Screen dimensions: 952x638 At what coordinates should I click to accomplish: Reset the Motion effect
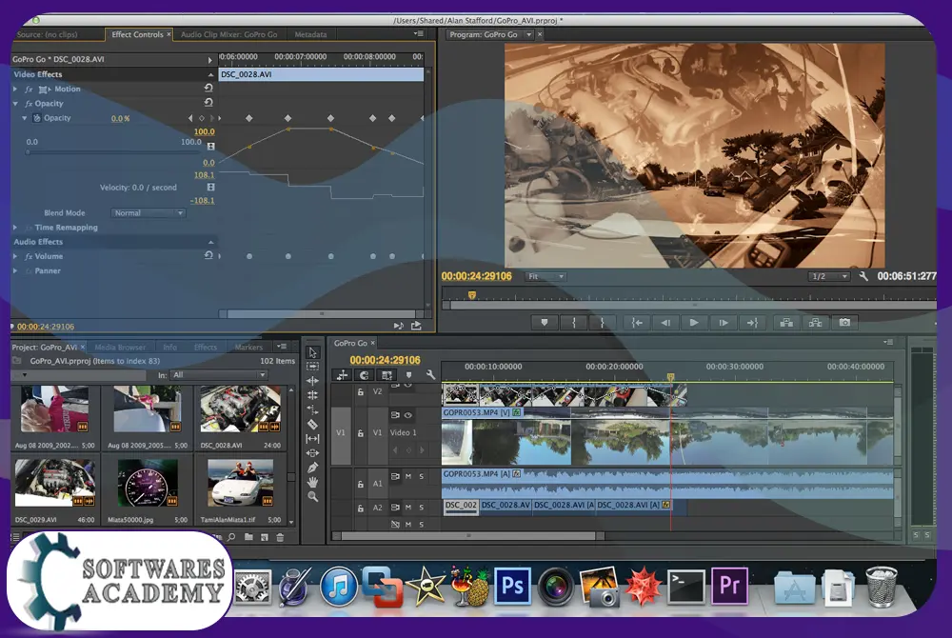point(208,89)
